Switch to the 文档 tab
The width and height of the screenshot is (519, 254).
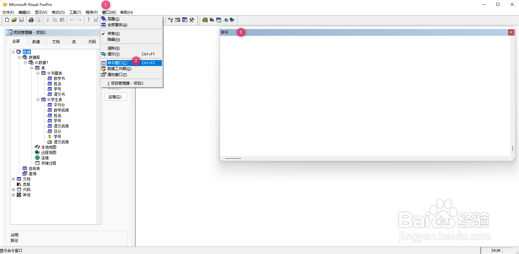pyautogui.click(x=56, y=42)
